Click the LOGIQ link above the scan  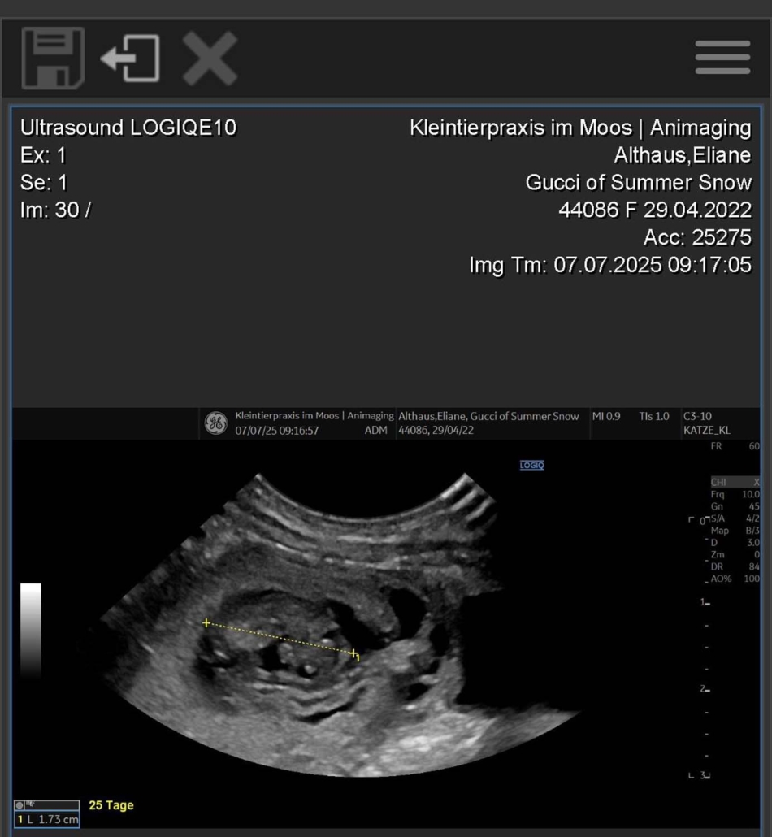(531, 466)
